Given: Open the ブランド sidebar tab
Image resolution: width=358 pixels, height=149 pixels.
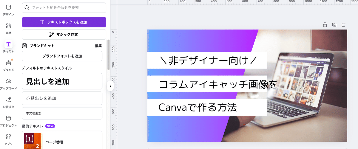Looking at the screenshot, I should [x=8, y=66].
